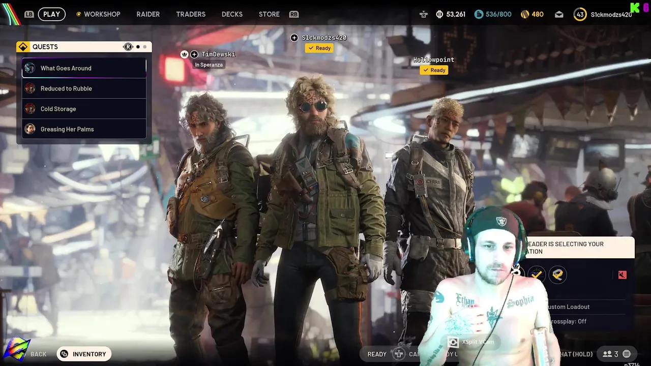Click the Ready badge under Hollowpoint
Viewport: 651px width, 366px height.
[x=434, y=70]
